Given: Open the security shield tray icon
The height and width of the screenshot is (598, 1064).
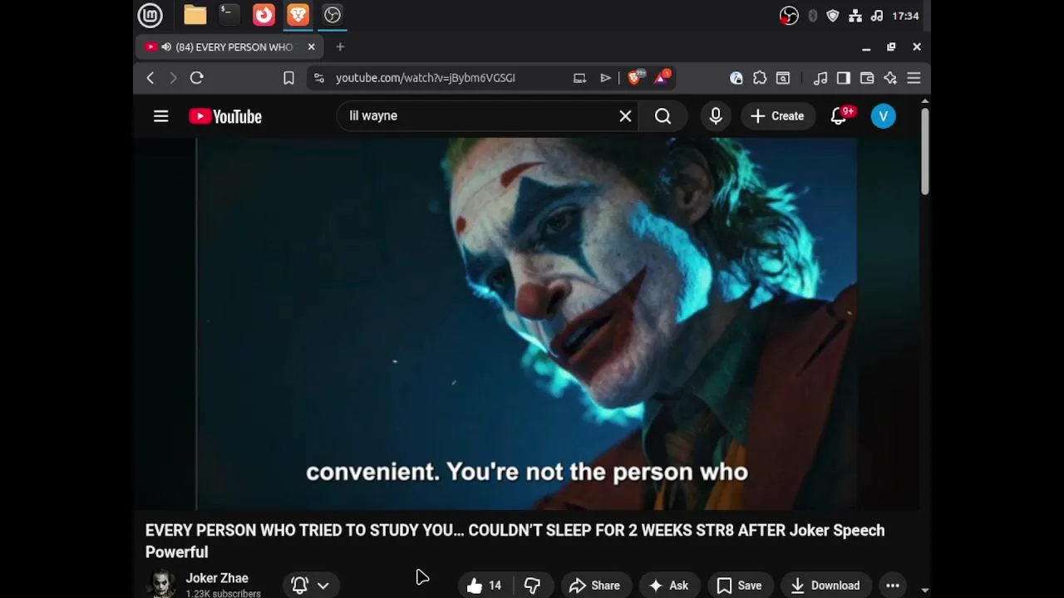Looking at the screenshot, I should [x=833, y=16].
